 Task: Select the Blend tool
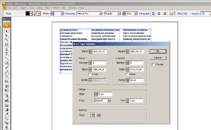(6, 118)
